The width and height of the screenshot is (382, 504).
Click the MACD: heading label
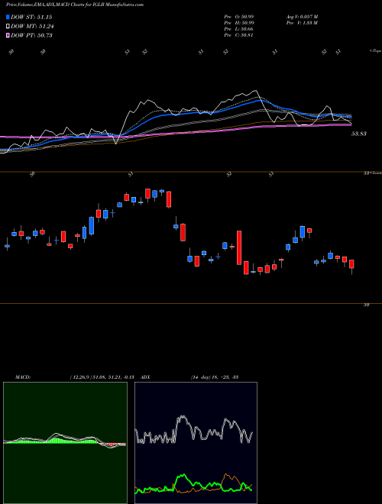tap(23, 377)
